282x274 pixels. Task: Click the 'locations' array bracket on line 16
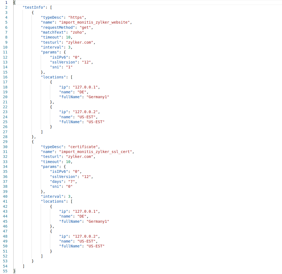pos(72,77)
